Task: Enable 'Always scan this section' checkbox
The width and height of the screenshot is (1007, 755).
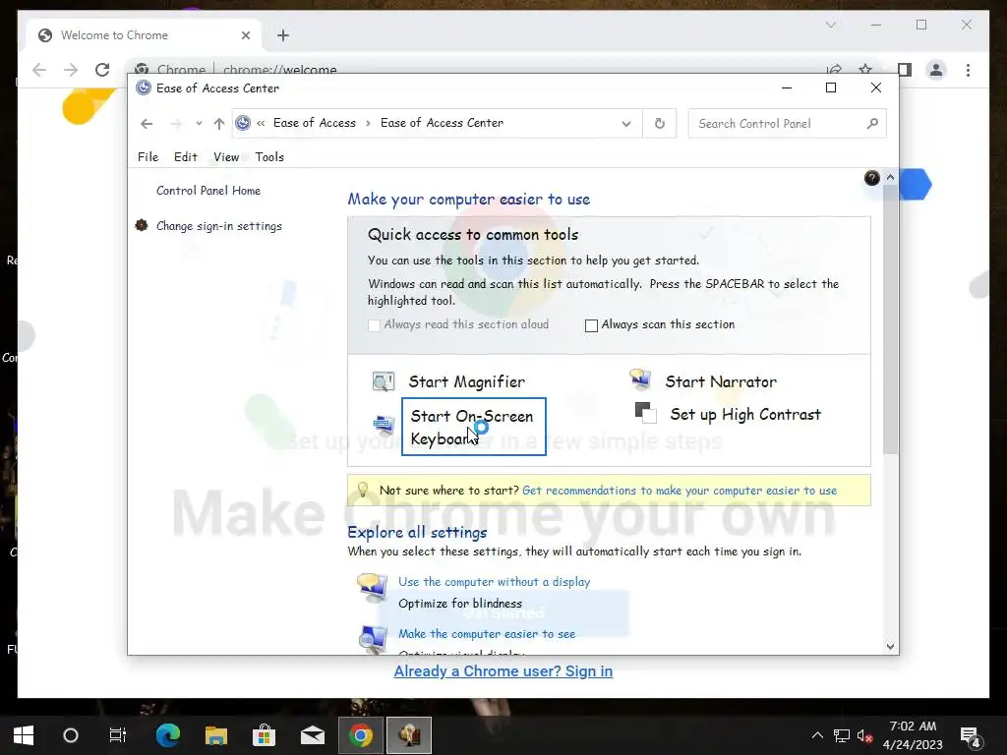Action: (591, 325)
